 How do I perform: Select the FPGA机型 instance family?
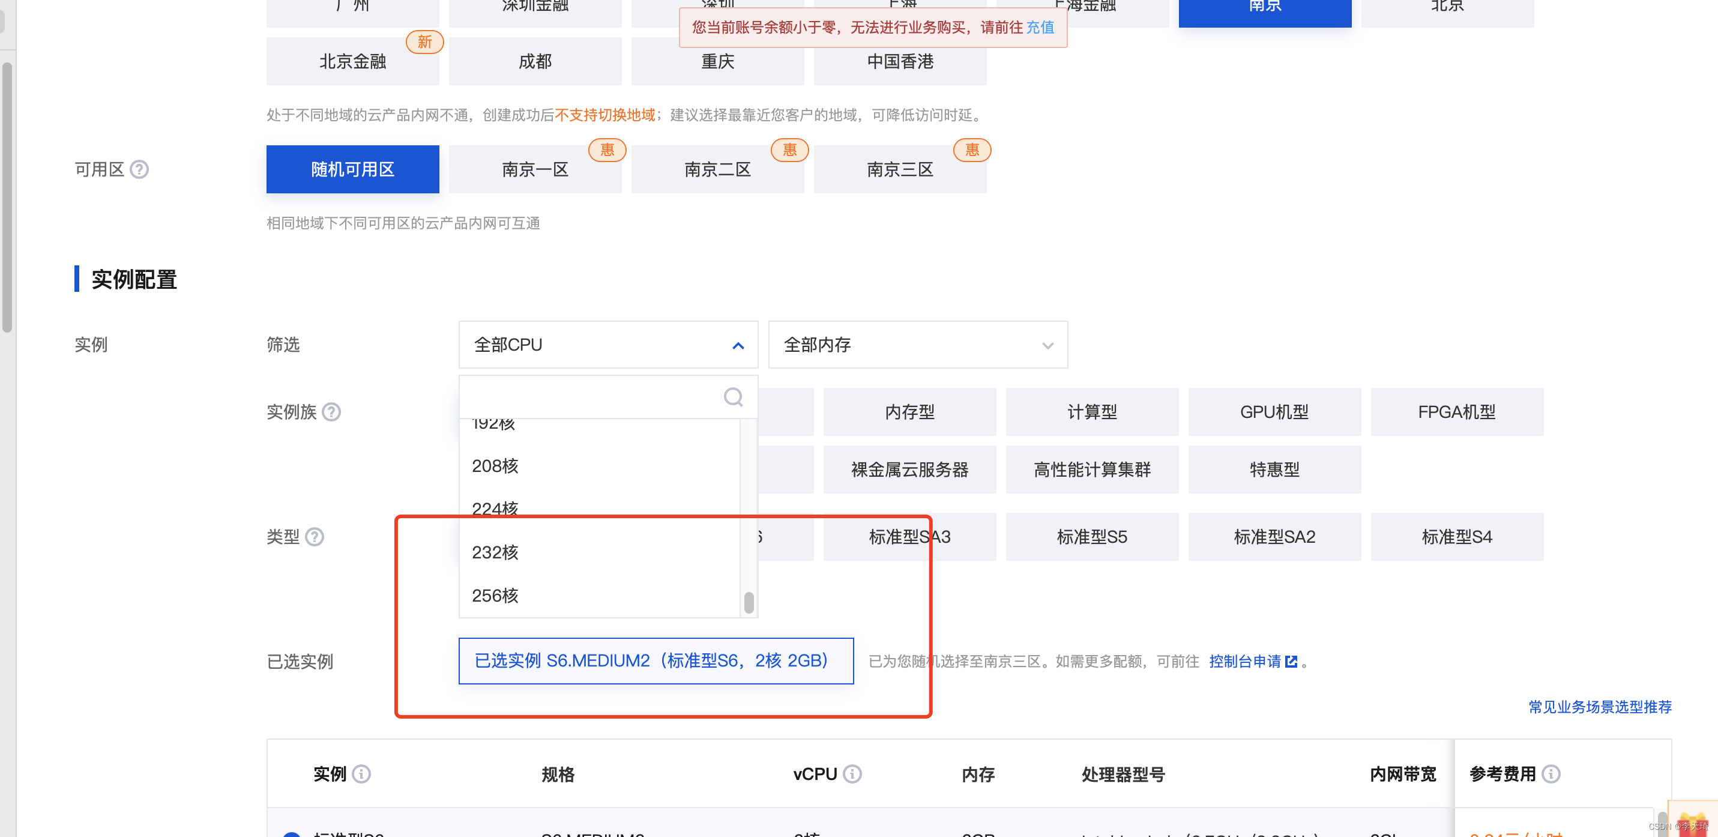pos(1457,412)
